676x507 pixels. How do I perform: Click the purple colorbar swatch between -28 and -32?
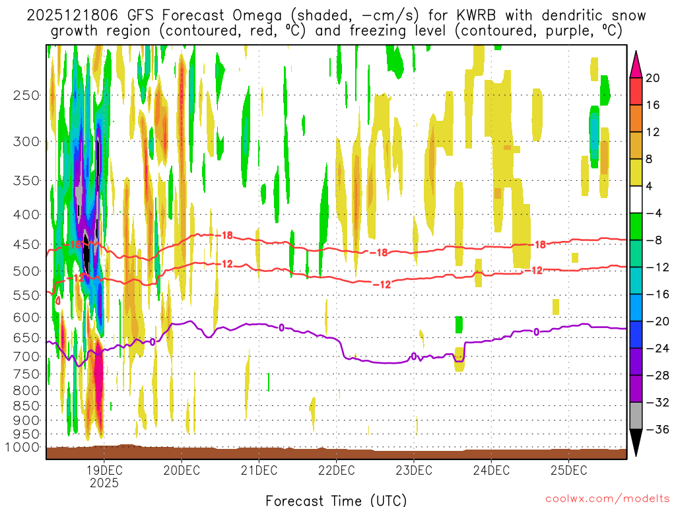coord(636,389)
